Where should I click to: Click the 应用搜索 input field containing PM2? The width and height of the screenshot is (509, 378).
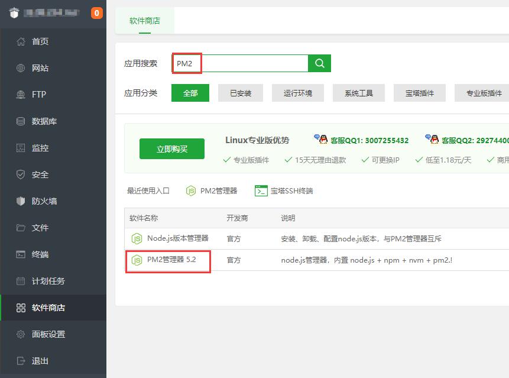point(240,63)
